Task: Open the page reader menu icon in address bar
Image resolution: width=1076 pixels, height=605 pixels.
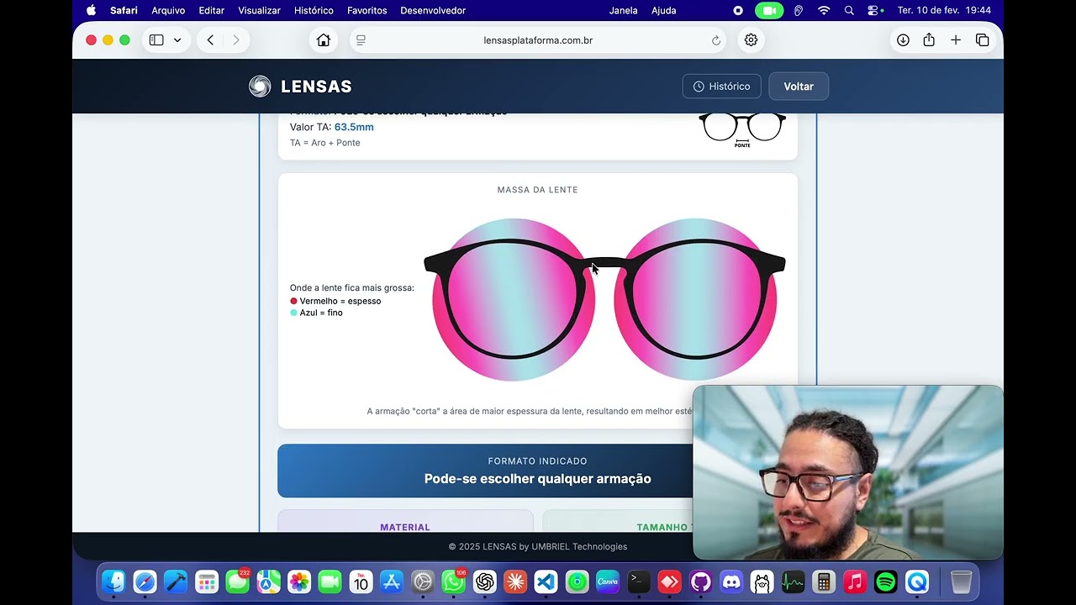Action: click(361, 40)
